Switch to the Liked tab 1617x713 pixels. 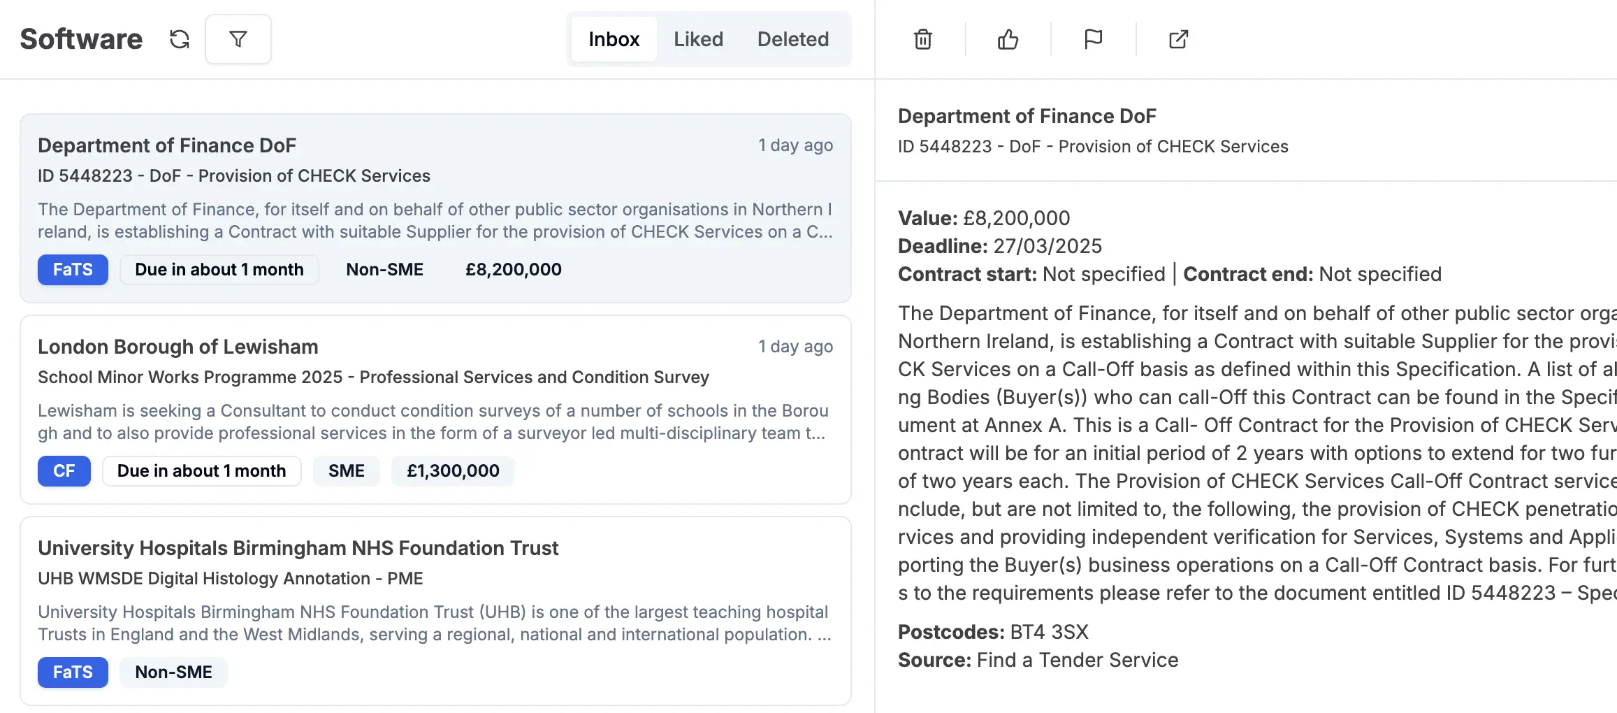point(698,39)
